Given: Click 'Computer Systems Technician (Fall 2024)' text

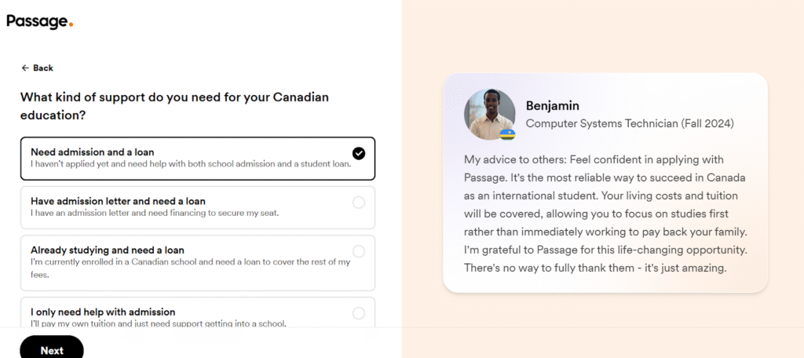Looking at the screenshot, I should point(630,123).
